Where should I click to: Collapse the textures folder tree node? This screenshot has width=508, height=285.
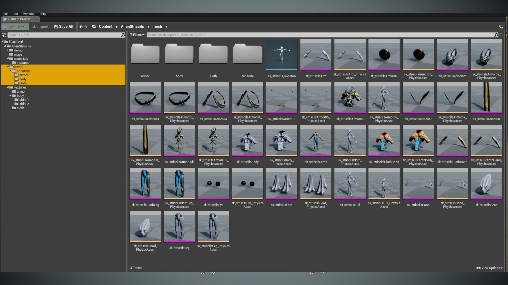click(8, 87)
